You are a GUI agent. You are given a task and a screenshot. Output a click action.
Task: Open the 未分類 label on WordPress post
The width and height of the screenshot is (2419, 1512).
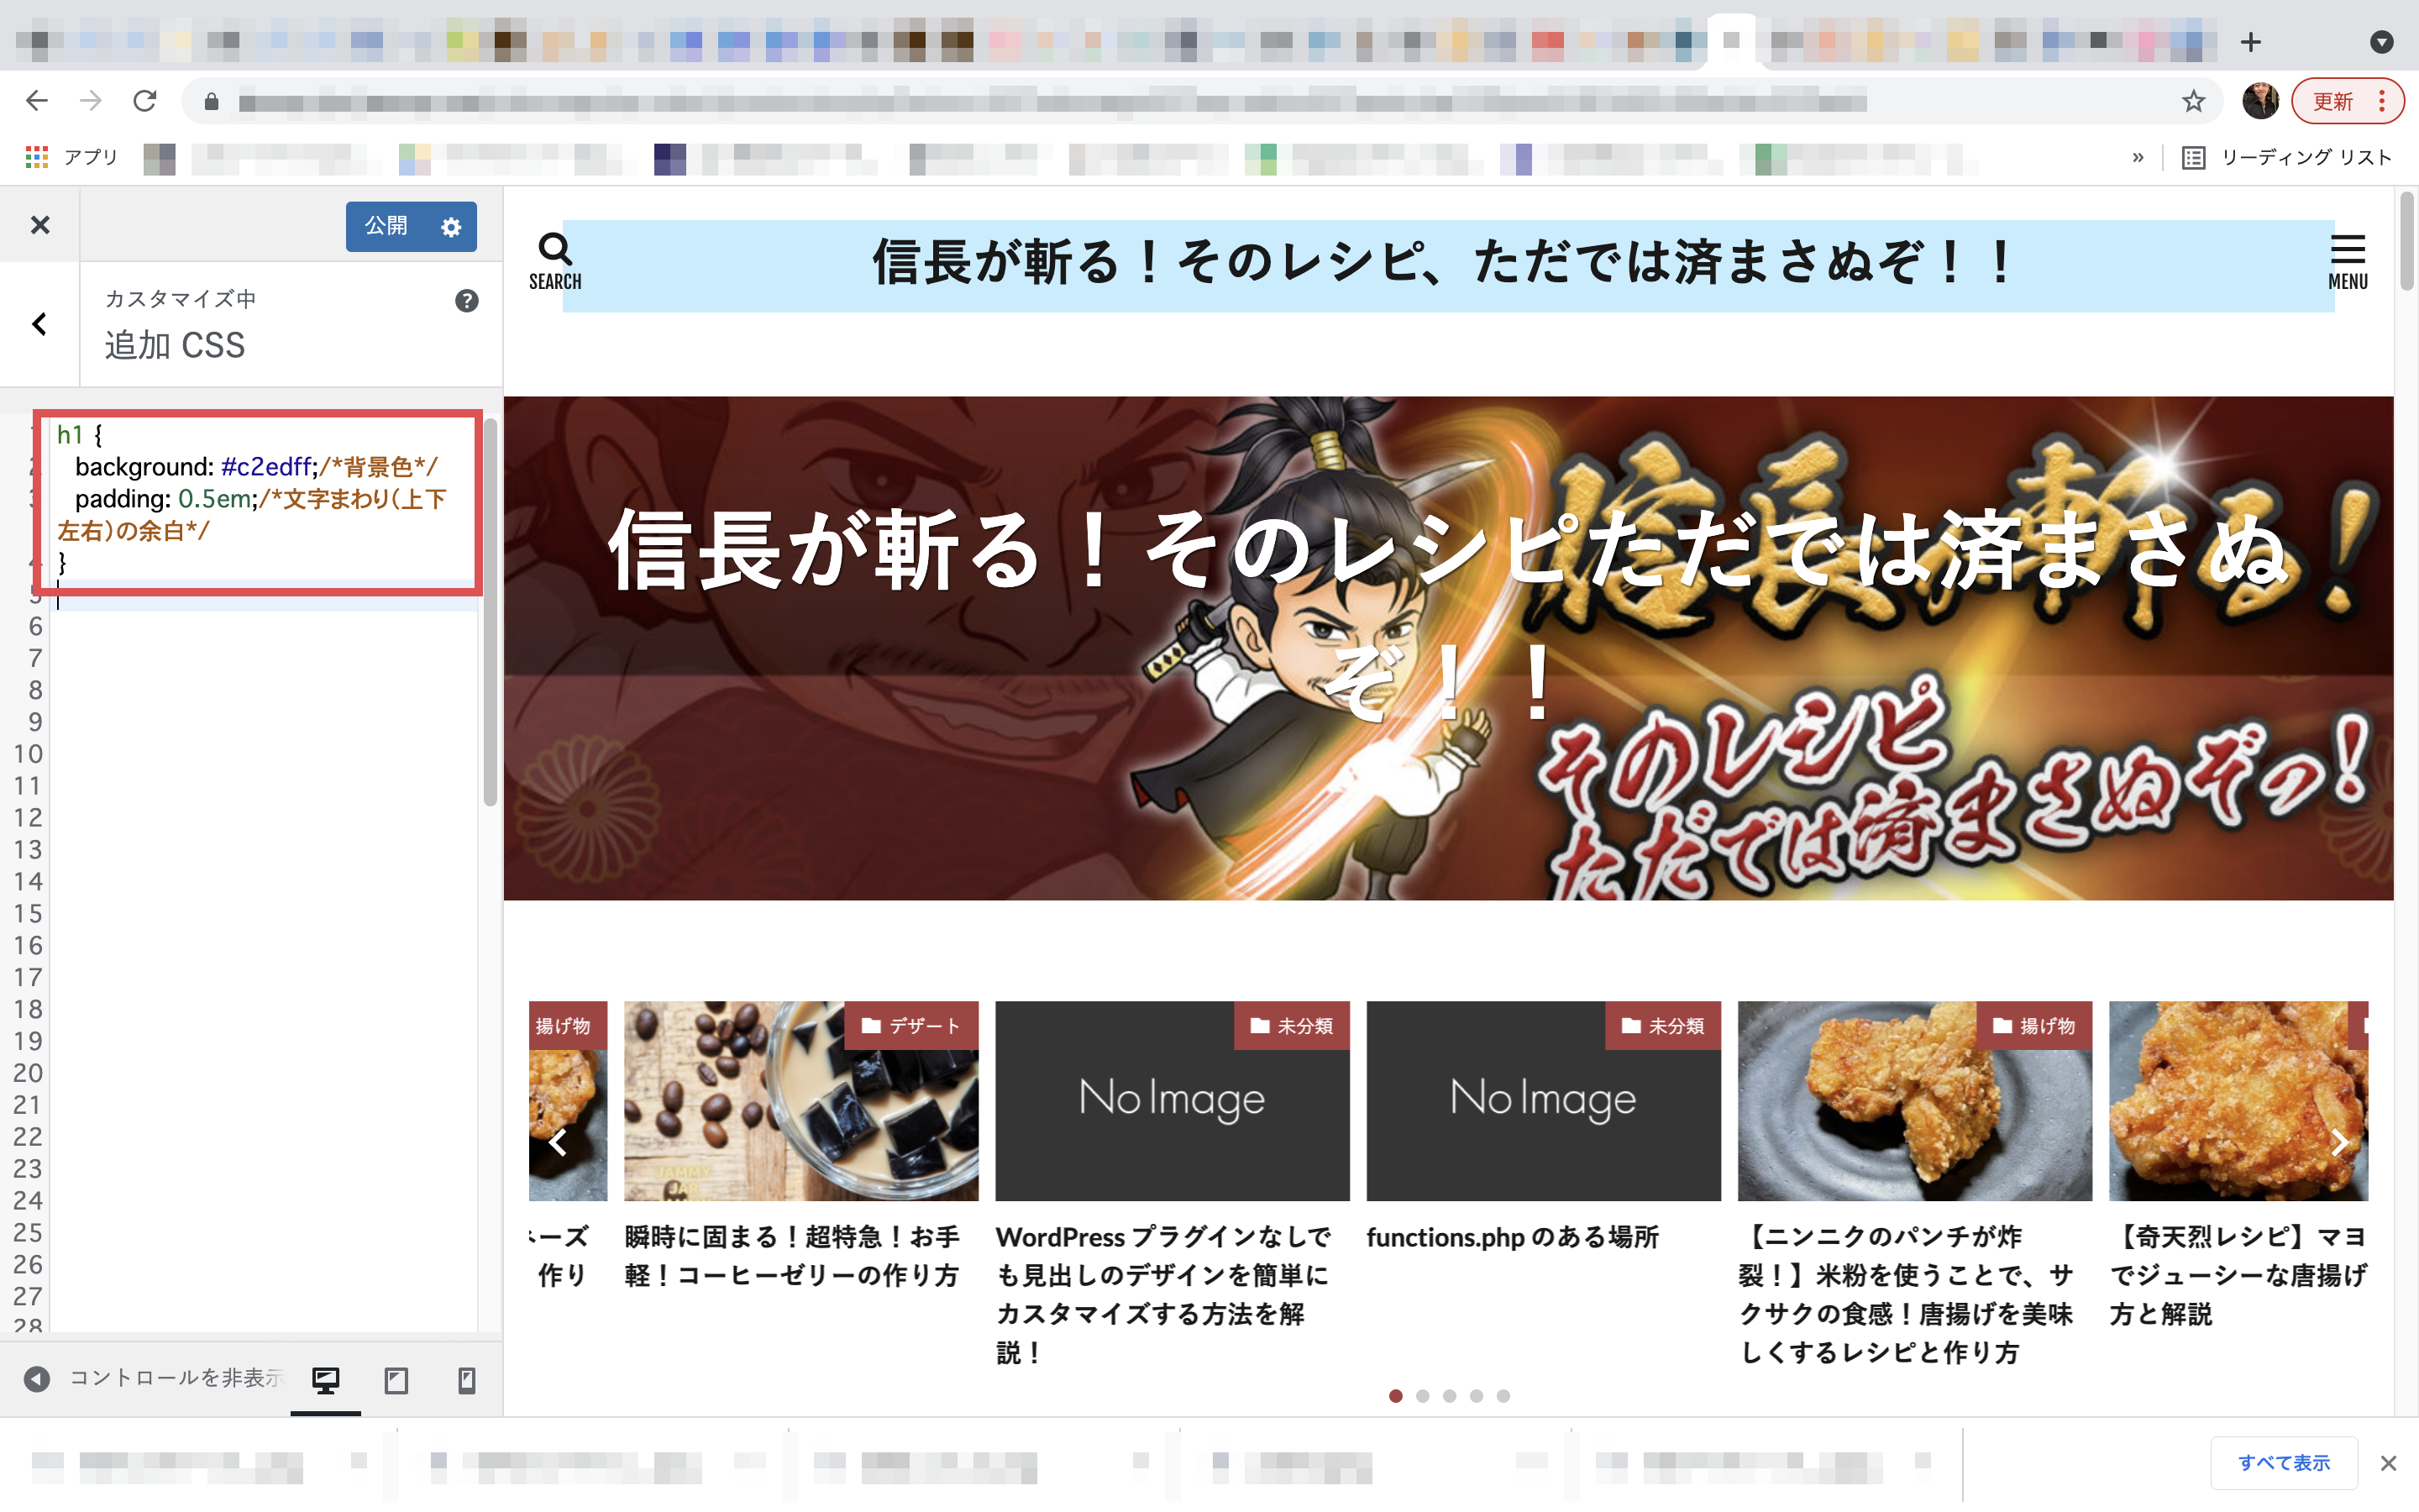click(x=1292, y=1025)
